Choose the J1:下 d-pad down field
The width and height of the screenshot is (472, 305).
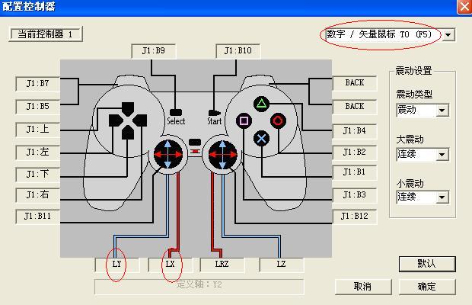point(37,174)
